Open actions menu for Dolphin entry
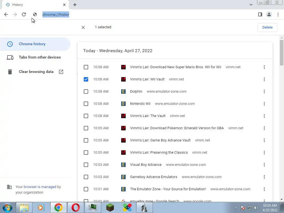 [x=264, y=92]
